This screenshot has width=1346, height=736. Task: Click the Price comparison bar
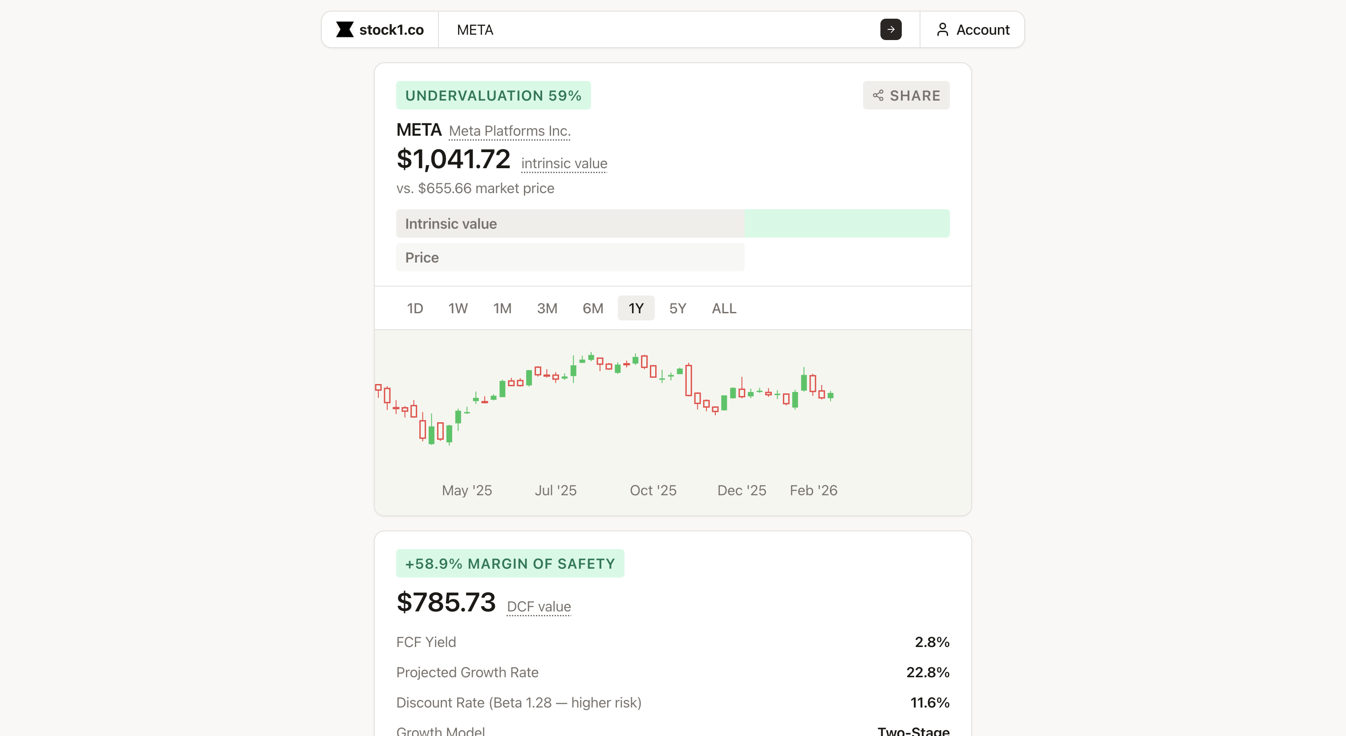(570, 257)
